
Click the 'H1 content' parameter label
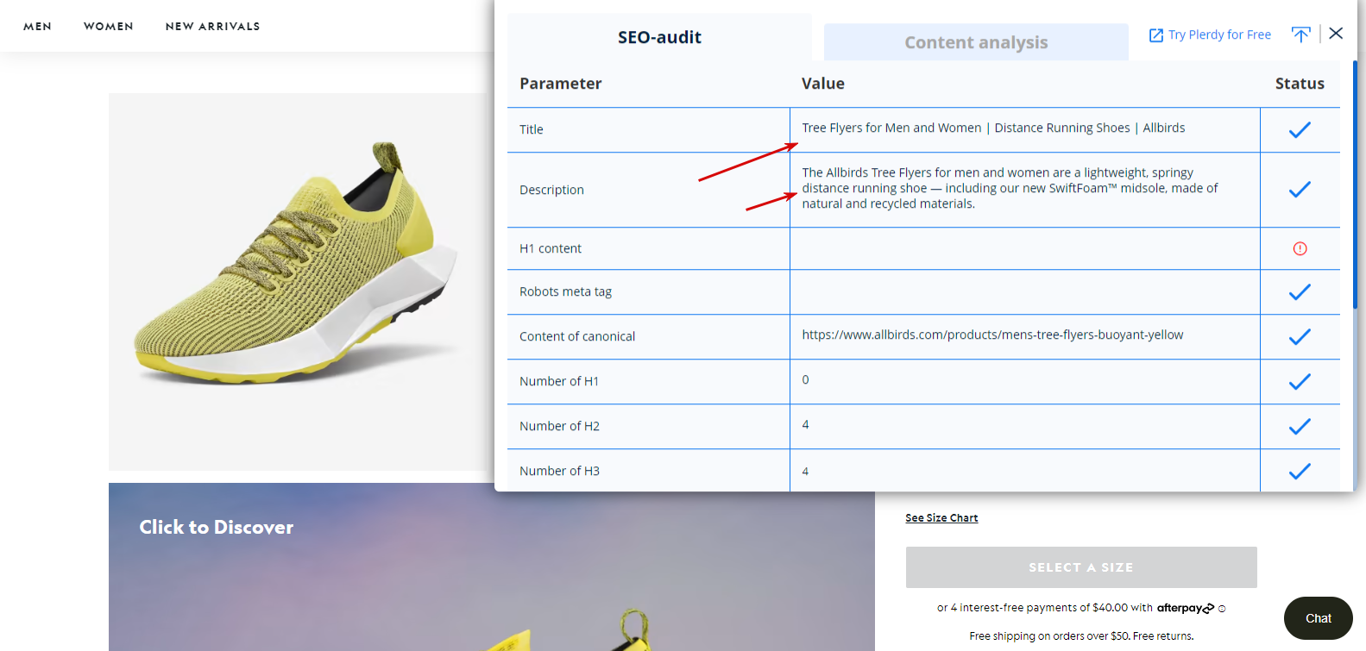(x=551, y=248)
